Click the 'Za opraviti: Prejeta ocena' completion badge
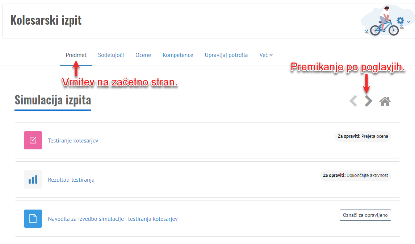This screenshot has width=415, height=244. 363,136
